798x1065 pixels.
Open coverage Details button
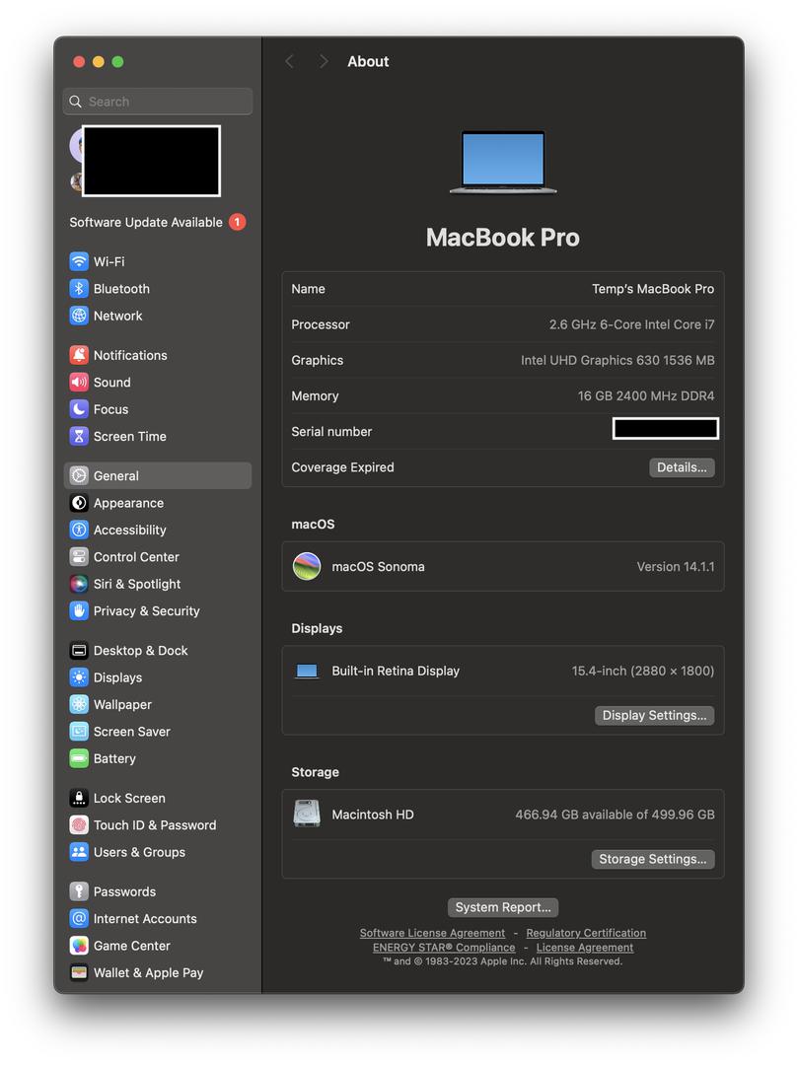coord(682,467)
